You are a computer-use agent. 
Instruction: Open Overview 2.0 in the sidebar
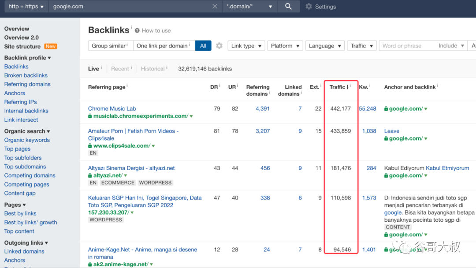(x=21, y=37)
